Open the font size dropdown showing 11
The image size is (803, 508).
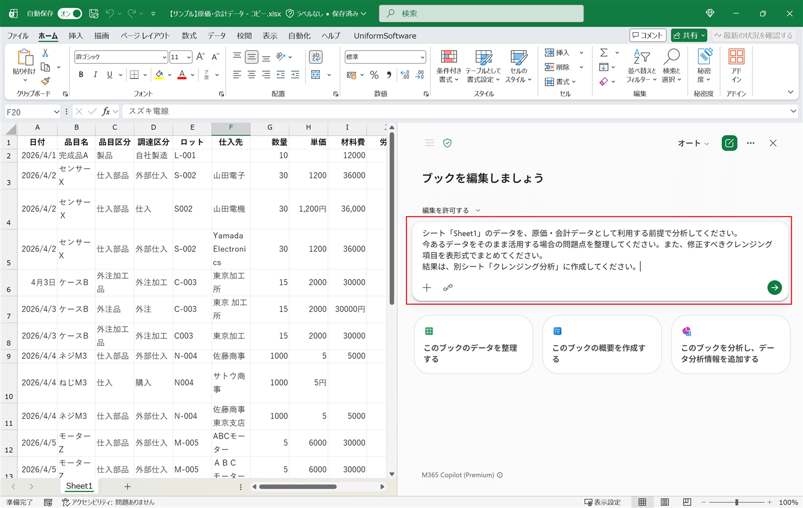tap(188, 57)
